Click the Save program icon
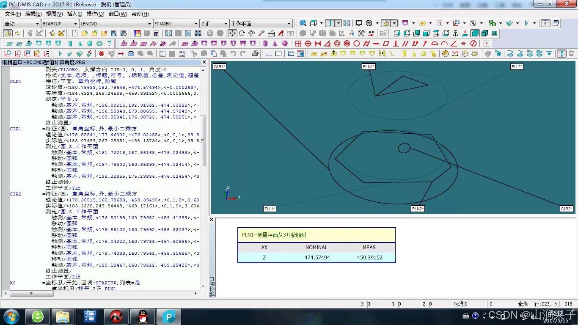Screen dimensions: 578x325 click(113, 33)
